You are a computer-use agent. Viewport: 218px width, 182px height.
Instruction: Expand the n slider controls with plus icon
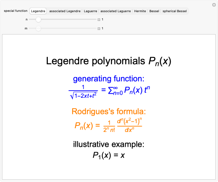click(99, 20)
